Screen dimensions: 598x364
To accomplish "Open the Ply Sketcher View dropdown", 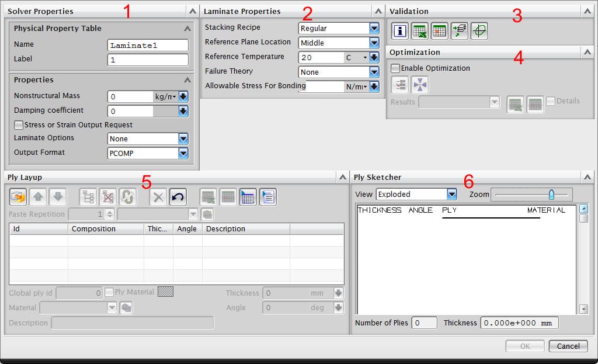I will click(x=451, y=194).
